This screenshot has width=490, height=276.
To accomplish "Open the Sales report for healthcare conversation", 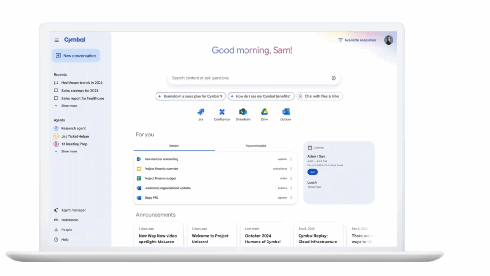I will click(x=79, y=98).
